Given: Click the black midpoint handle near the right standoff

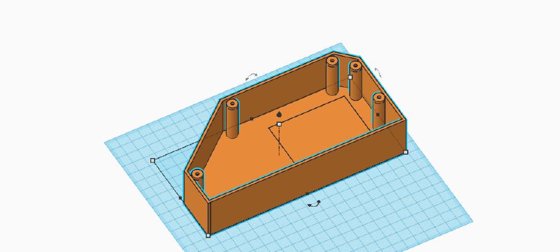Looking at the screenshot, I should point(378,115).
